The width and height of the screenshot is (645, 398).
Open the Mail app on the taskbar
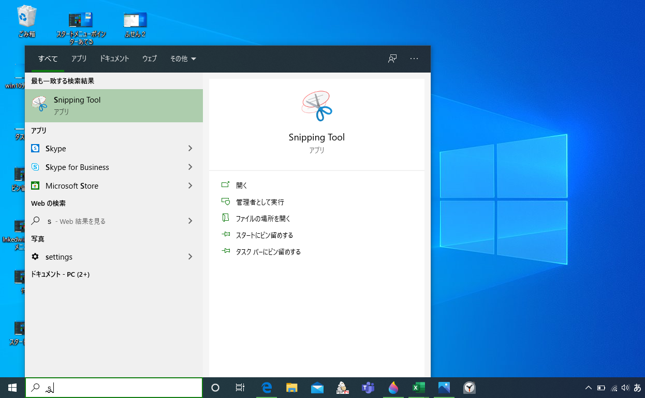317,388
